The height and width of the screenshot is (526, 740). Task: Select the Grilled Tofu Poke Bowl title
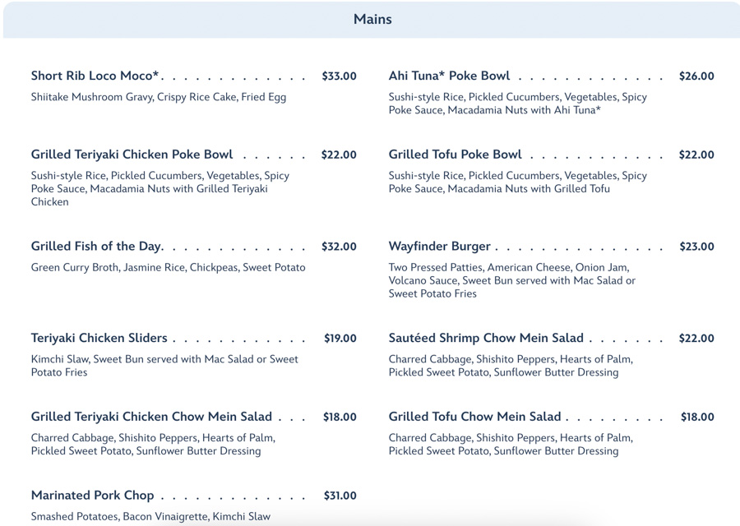click(455, 155)
